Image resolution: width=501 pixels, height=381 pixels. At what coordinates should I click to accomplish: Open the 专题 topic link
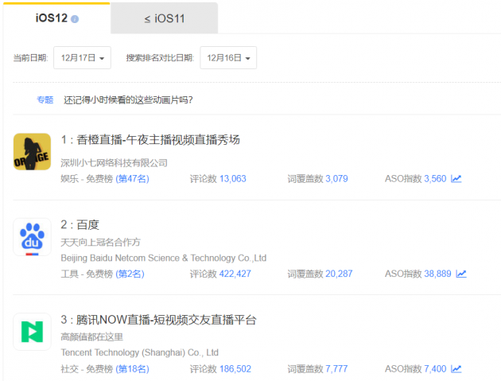click(x=45, y=100)
